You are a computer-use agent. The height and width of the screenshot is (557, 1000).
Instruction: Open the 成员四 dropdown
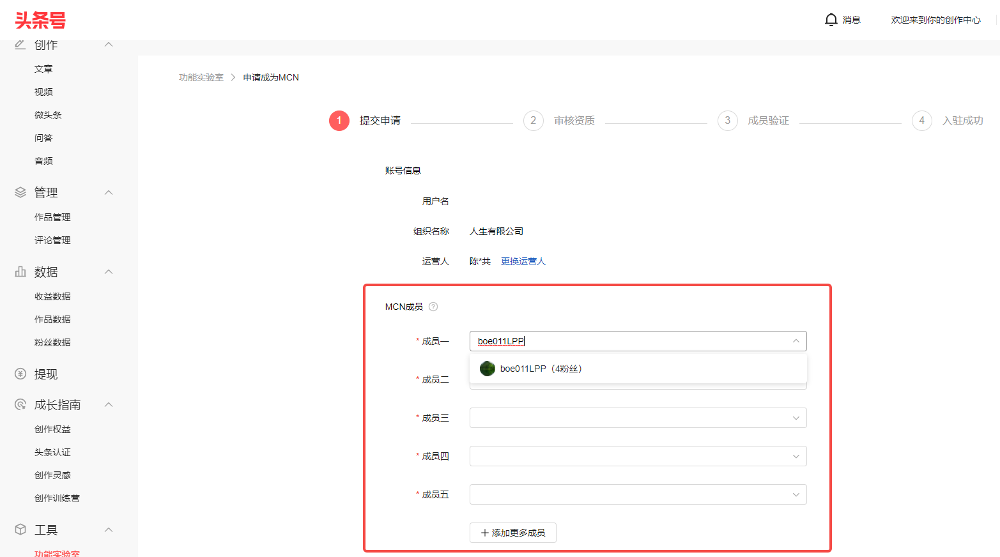point(638,456)
